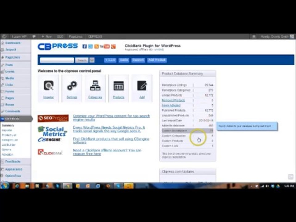Click the Twitter icon beside CBPress logo
This screenshot has height=222, width=296.
pyautogui.click(x=90, y=46)
